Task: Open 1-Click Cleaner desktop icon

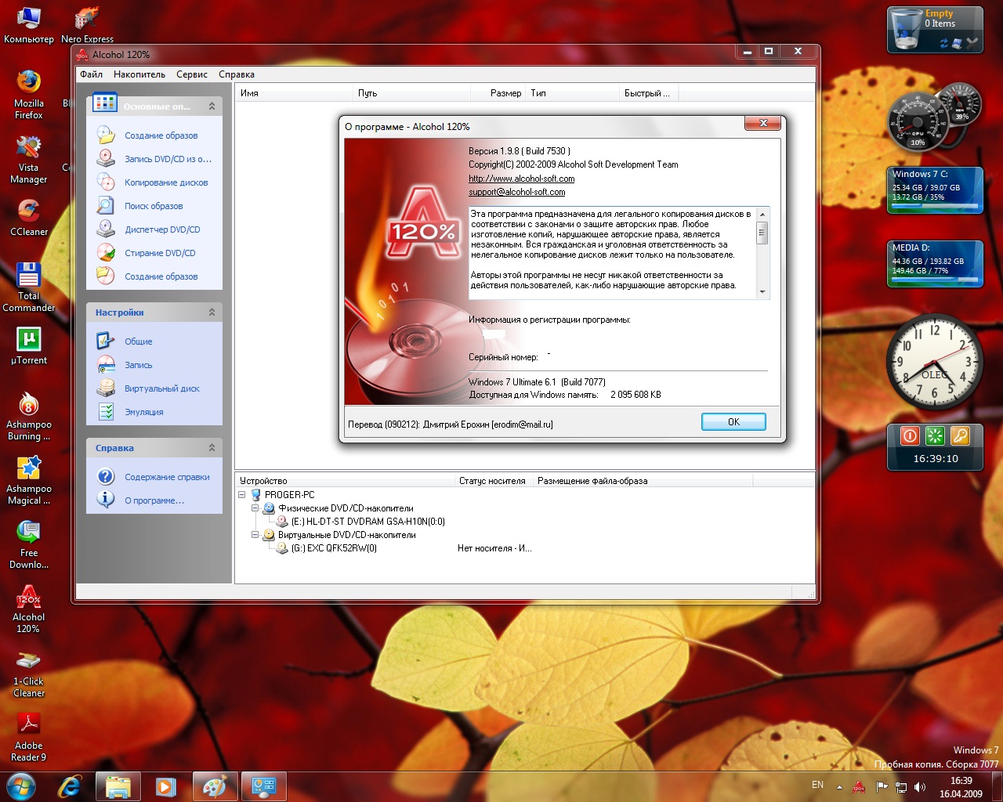Action: [x=29, y=673]
